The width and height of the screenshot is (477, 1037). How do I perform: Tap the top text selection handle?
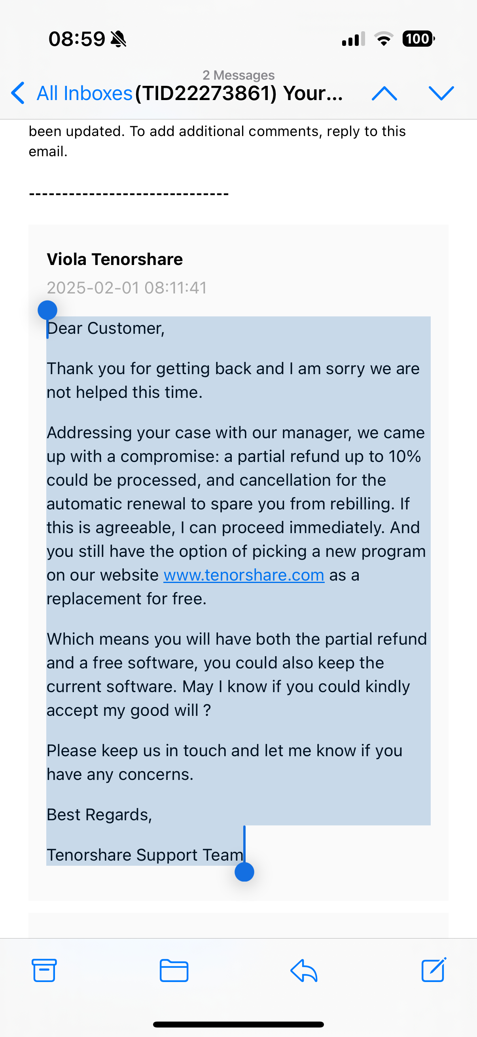pyautogui.click(x=47, y=310)
